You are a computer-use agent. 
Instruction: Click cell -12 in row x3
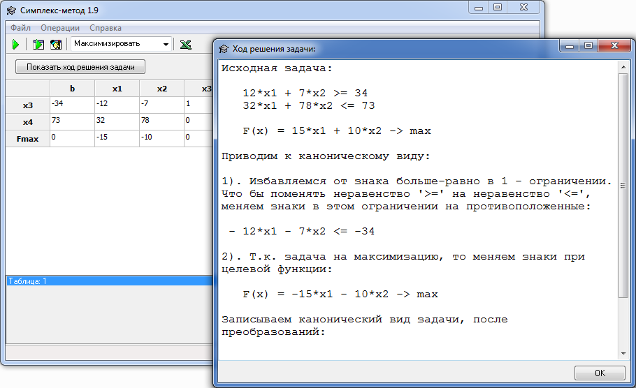[x=117, y=105]
